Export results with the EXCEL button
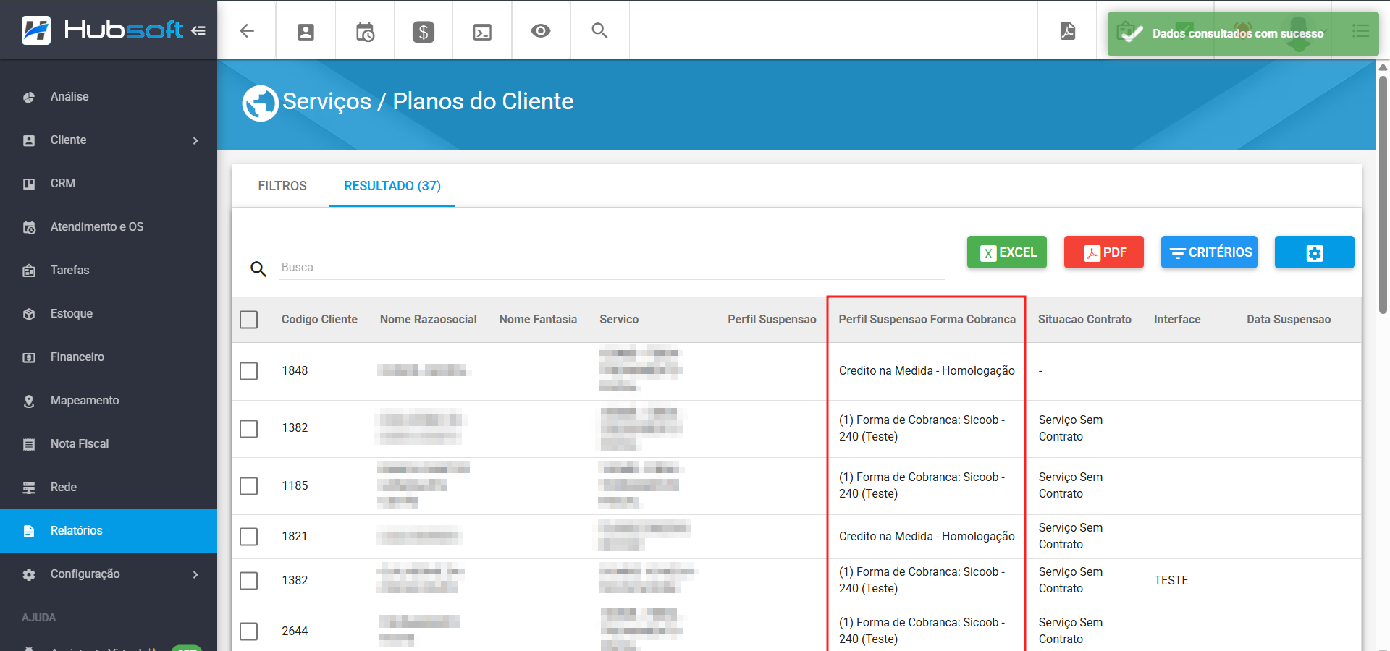This screenshot has height=651, width=1390. tap(1006, 252)
